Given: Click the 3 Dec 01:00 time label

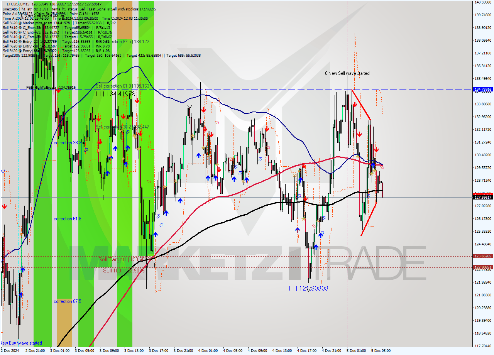Looking at the screenshot, I should [x=60, y=351].
